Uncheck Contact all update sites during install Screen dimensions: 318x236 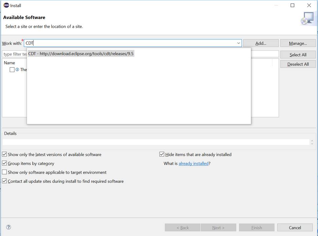click(x=4, y=181)
